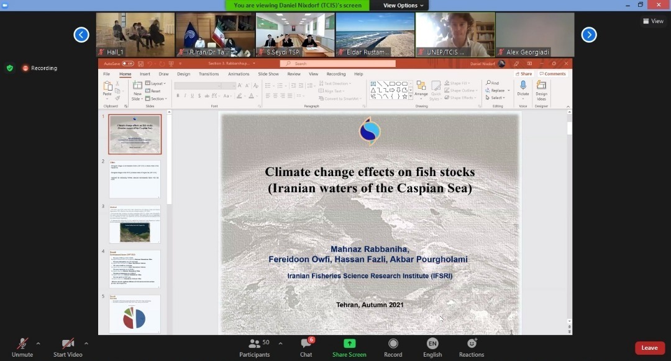The height and width of the screenshot is (361, 671).
Task: Open the Slide Show ribbon tab
Action: [268, 74]
